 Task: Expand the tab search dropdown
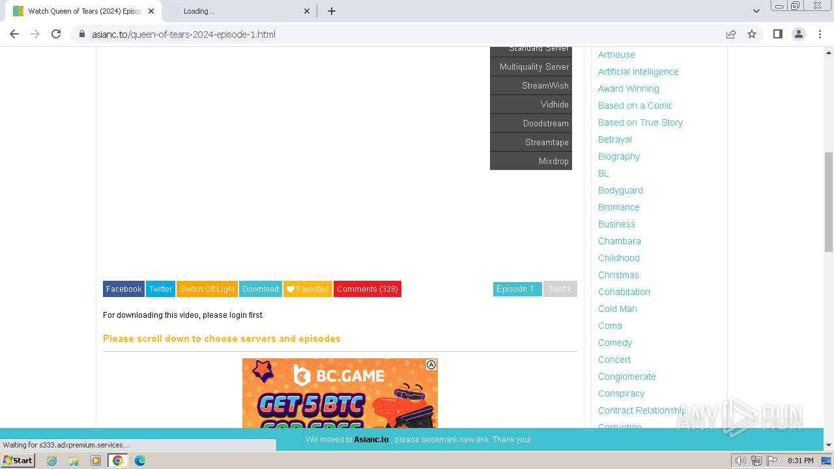coord(756,11)
